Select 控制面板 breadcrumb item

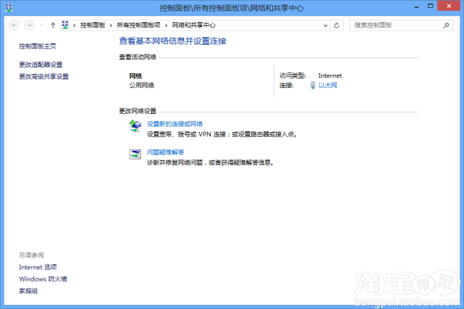coord(93,25)
